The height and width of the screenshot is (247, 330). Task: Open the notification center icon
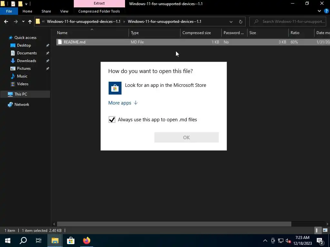pos(320,241)
